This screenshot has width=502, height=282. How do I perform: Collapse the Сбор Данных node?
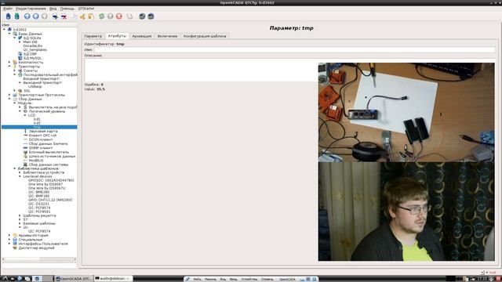(9, 99)
